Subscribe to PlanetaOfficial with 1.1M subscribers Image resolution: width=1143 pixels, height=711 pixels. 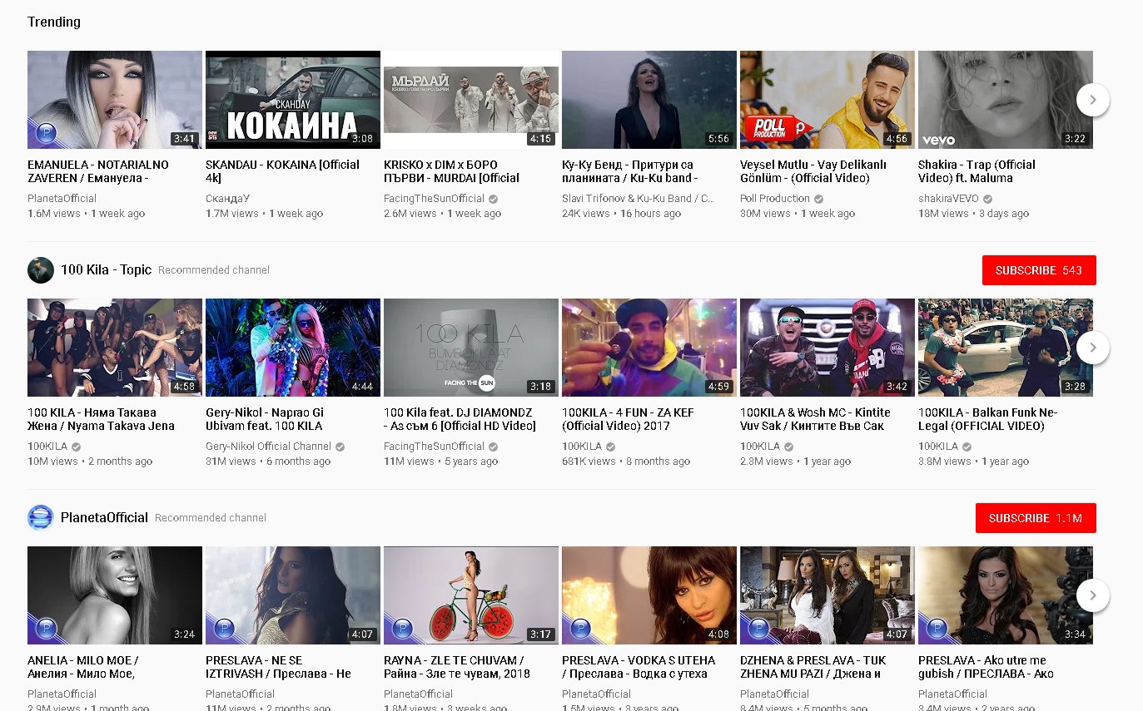click(x=1036, y=518)
